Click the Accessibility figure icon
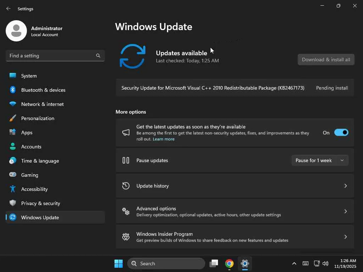The height and width of the screenshot is (272, 363). click(x=13, y=189)
